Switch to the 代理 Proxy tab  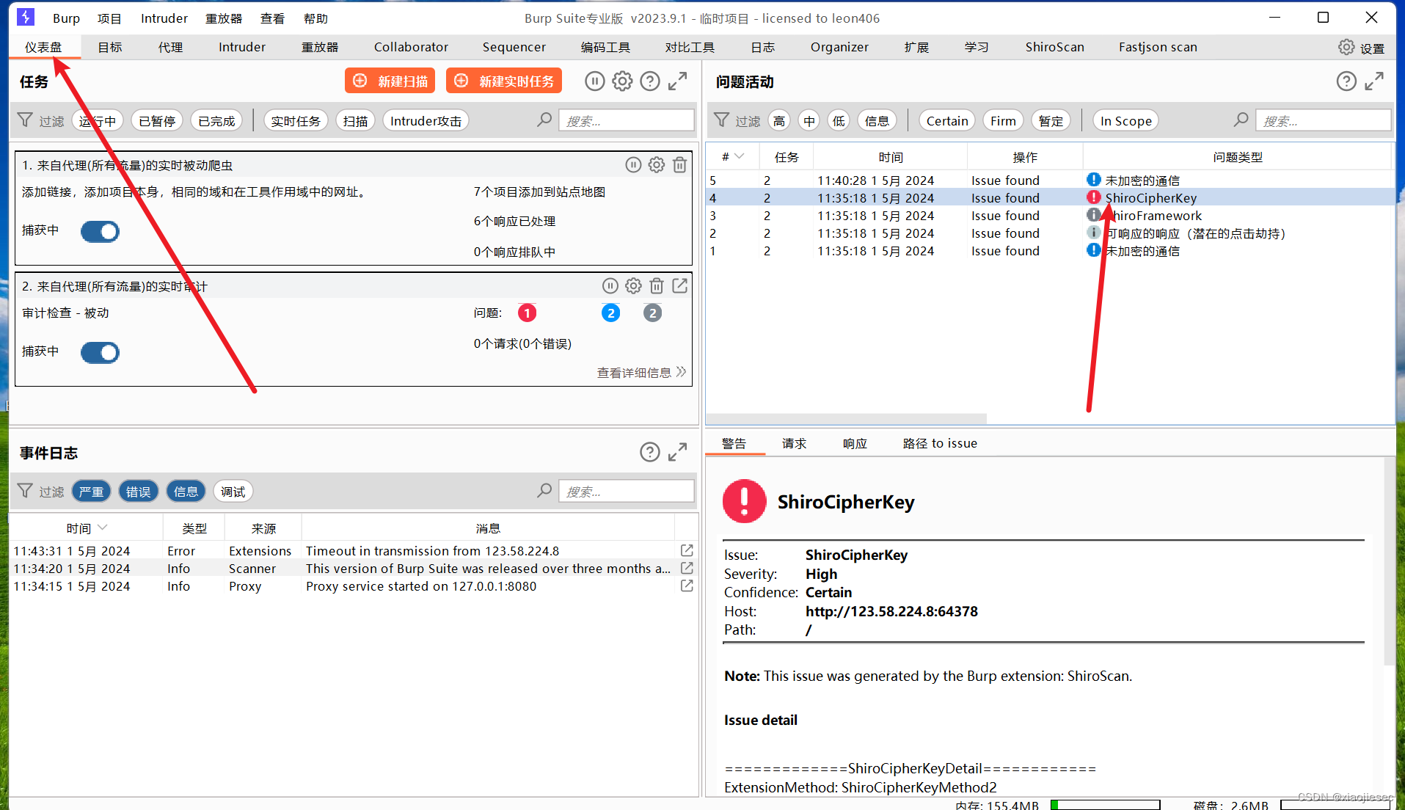click(170, 47)
